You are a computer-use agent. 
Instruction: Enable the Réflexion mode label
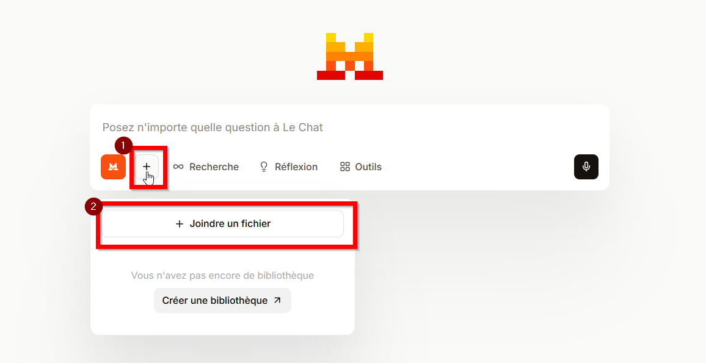tap(296, 167)
